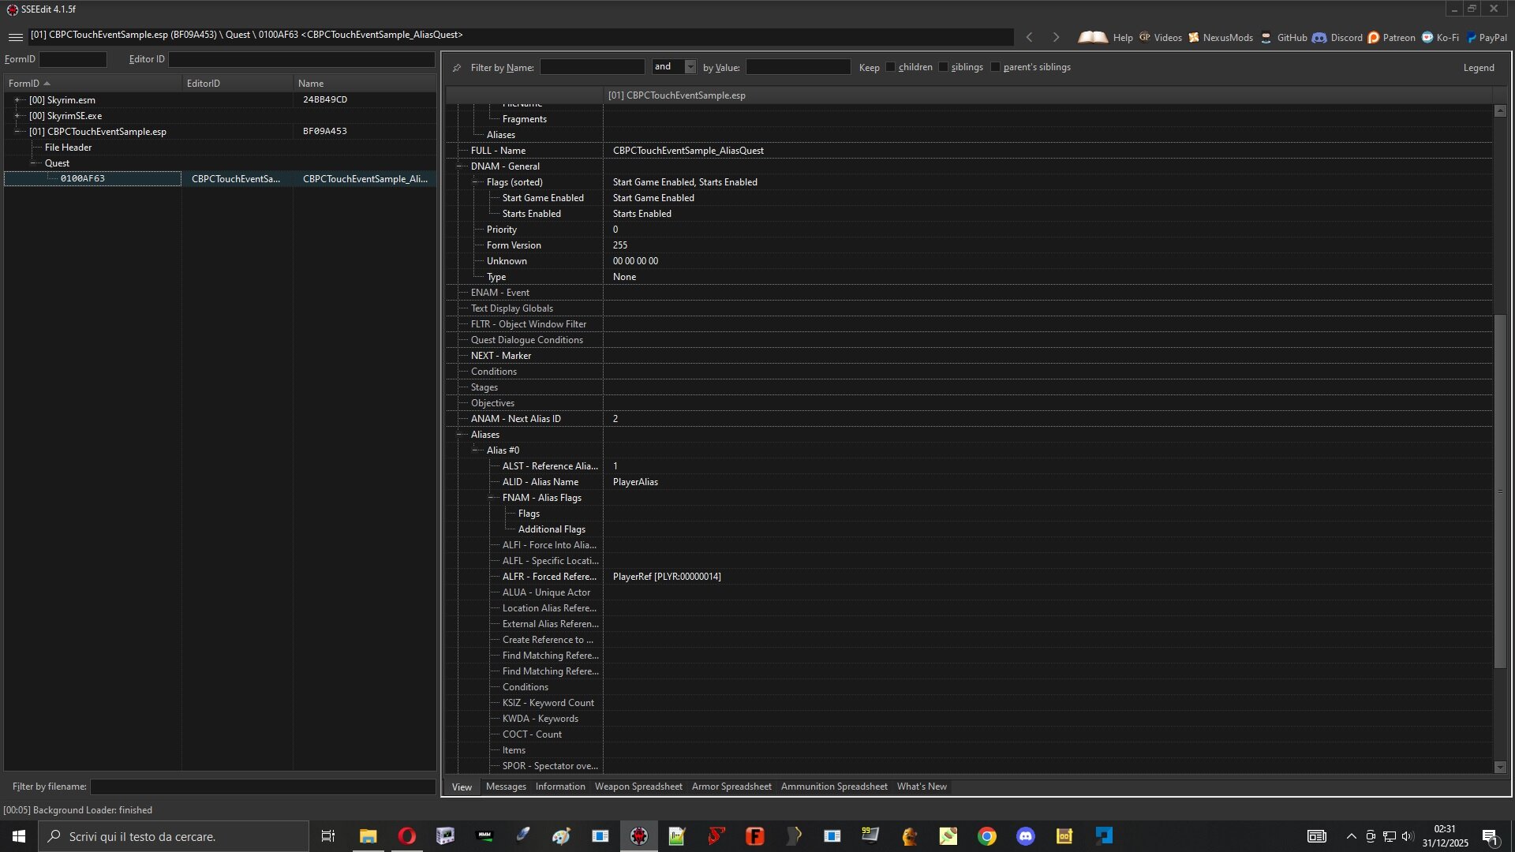
Task: Open the Ko-Fi donation link
Action: [1440, 37]
